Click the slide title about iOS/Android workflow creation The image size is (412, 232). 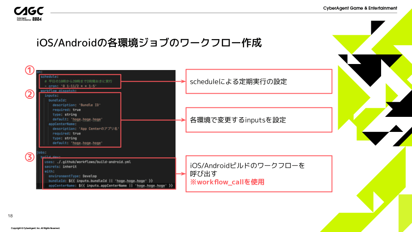click(x=149, y=43)
